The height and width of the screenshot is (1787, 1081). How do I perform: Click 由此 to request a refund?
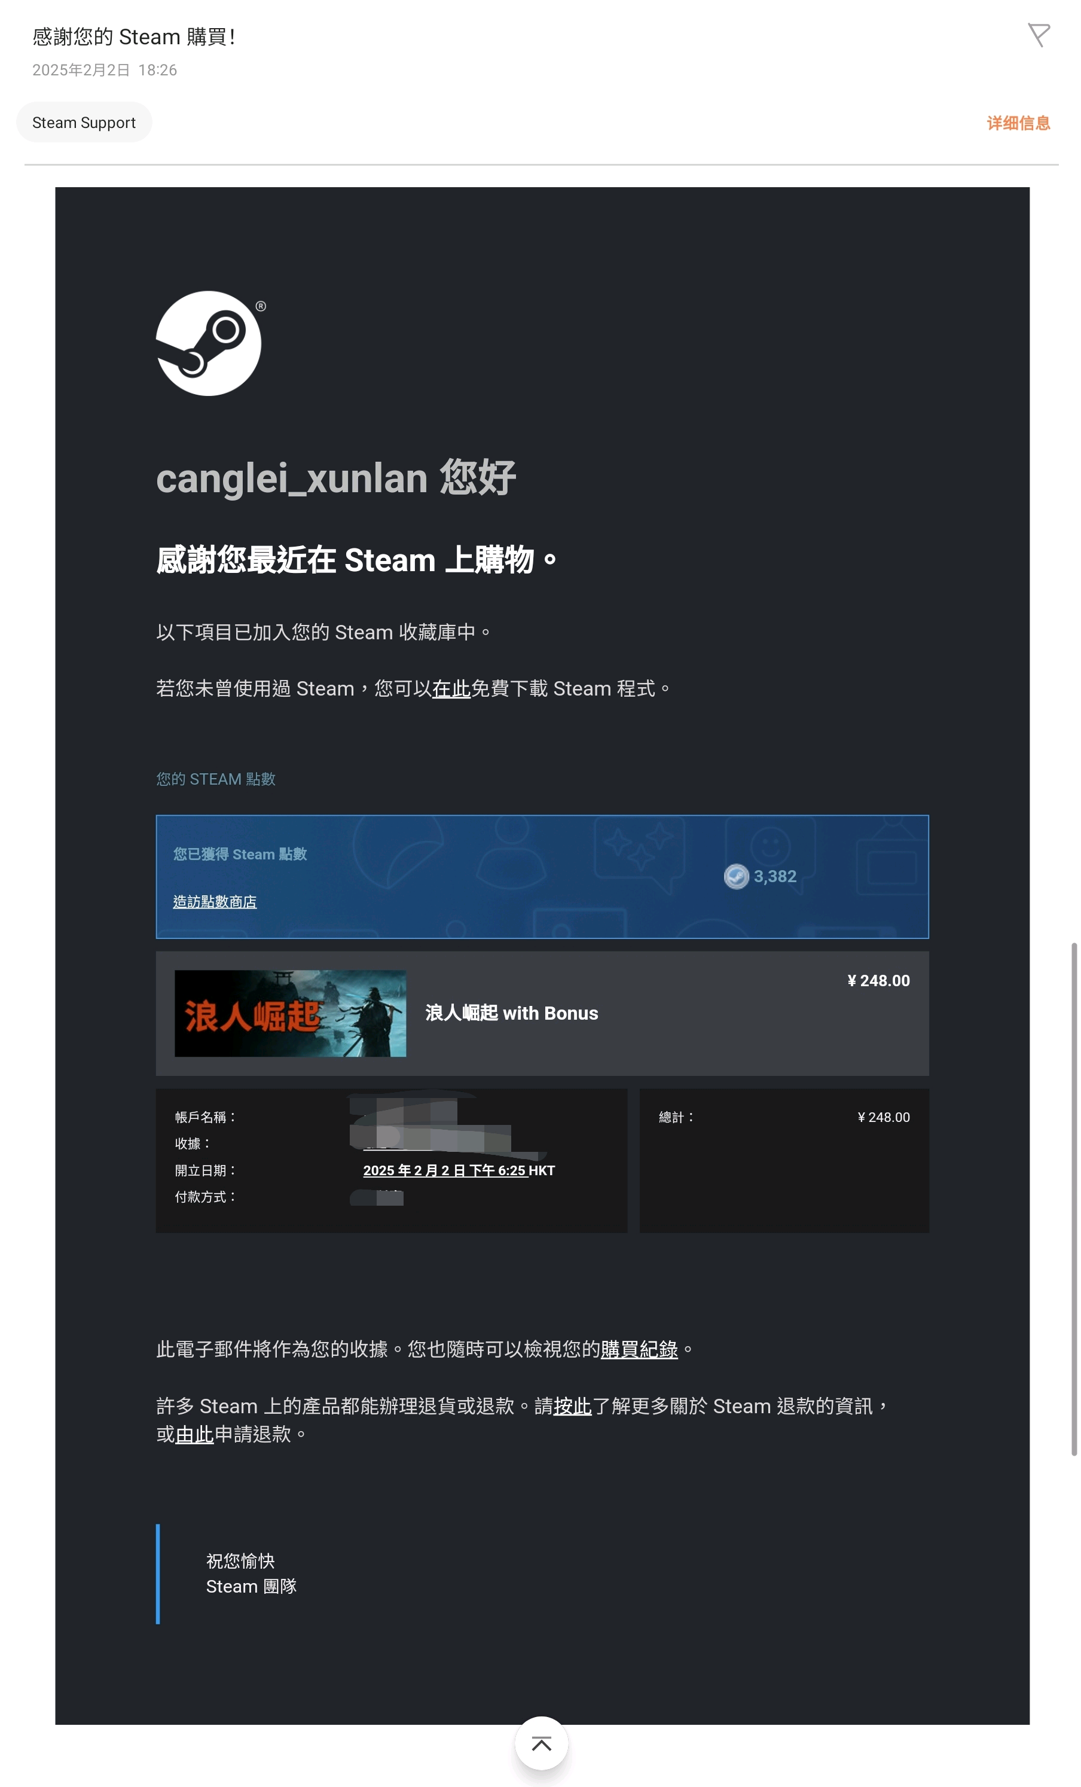click(194, 1434)
